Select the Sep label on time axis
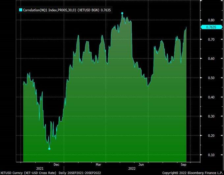This screenshot has height=175, width=224. coord(183,164)
